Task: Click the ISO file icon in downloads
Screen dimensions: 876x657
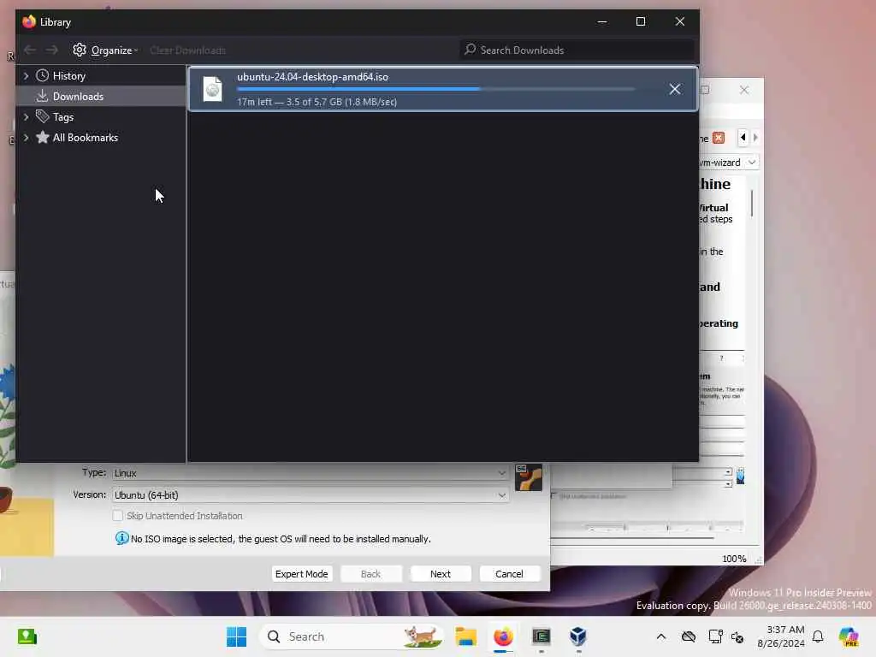Action: point(212,89)
